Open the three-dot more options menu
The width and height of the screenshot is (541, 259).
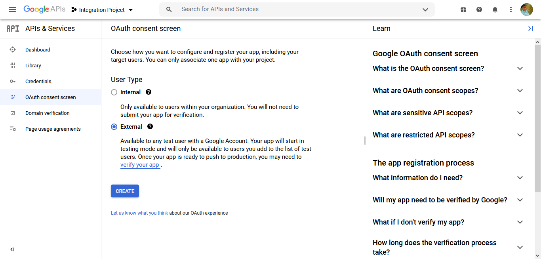point(511,10)
